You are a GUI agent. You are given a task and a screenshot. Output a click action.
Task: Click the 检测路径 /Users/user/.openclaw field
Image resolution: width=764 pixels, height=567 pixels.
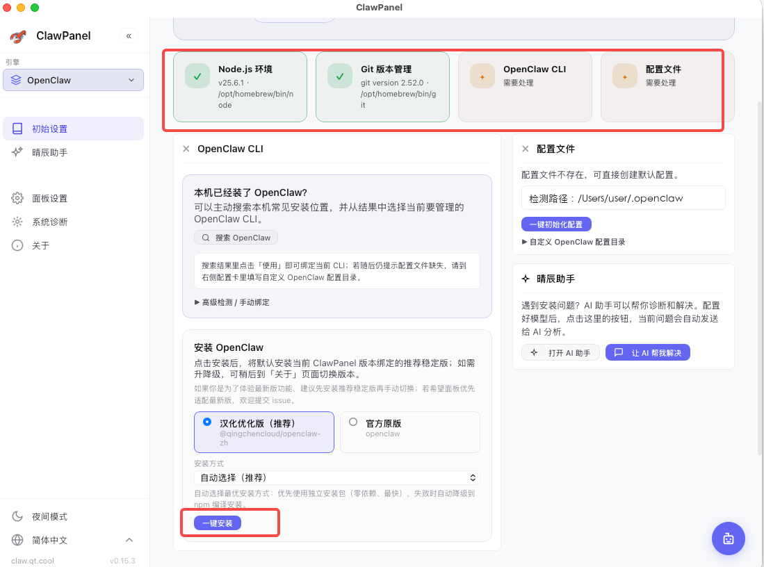click(x=623, y=198)
